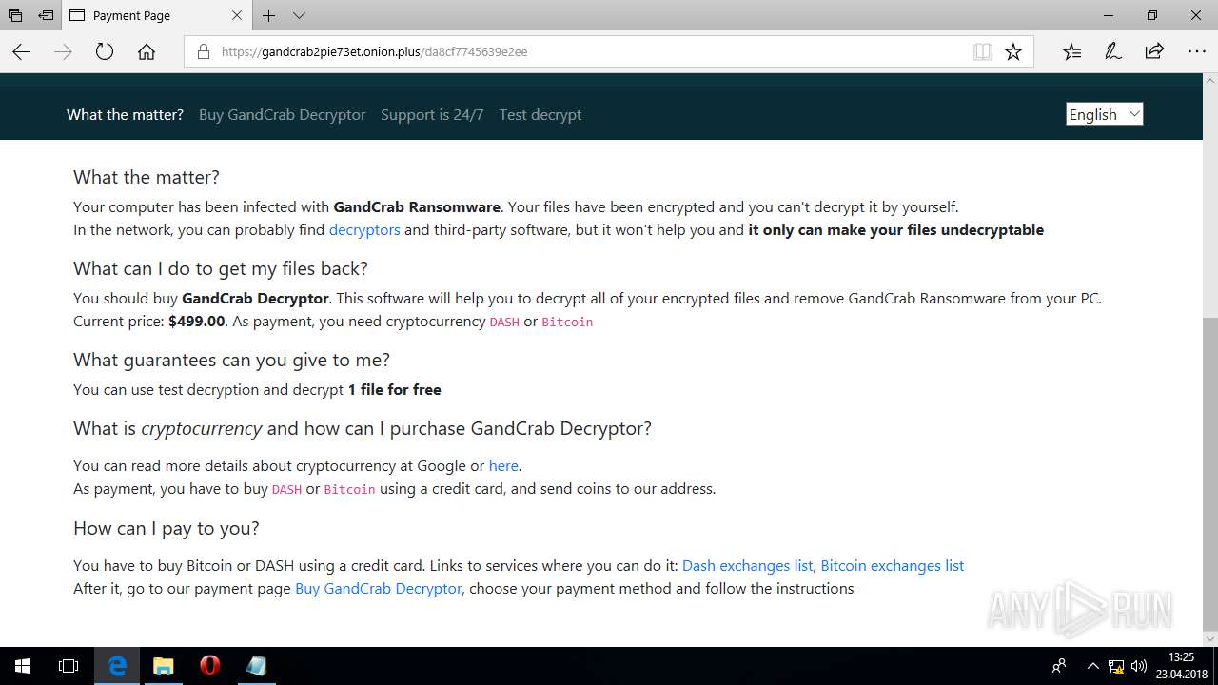The width and height of the screenshot is (1218, 685).
Task: Open File Explorer from taskbar
Action: click(x=164, y=666)
